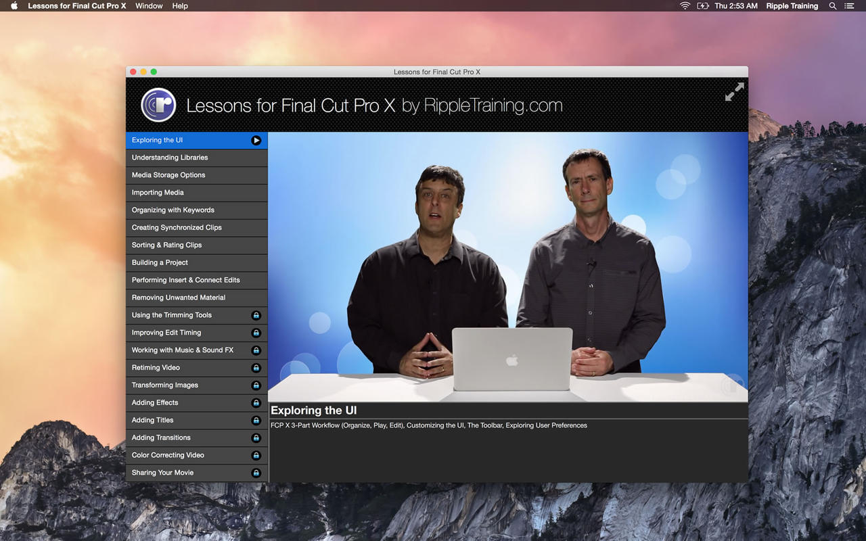Open the Lessons for Final Cut Pro X menu
866x541 pixels.
(x=77, y=5)
